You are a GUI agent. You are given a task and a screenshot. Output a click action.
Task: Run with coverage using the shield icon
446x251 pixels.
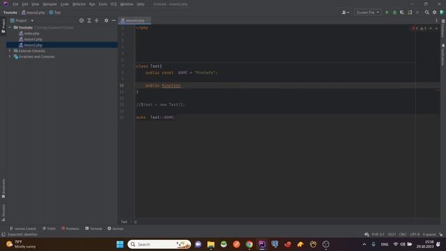coord(402,13)
